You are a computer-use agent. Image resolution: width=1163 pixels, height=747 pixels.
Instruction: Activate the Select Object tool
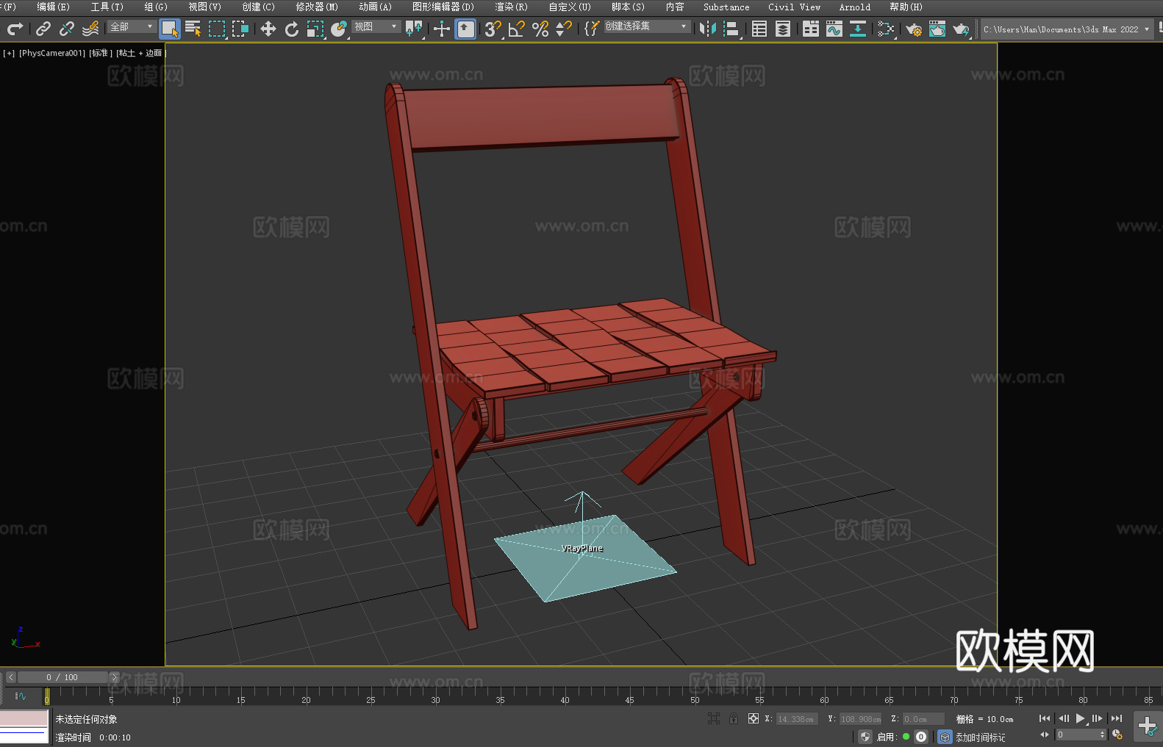coord(170,29)
